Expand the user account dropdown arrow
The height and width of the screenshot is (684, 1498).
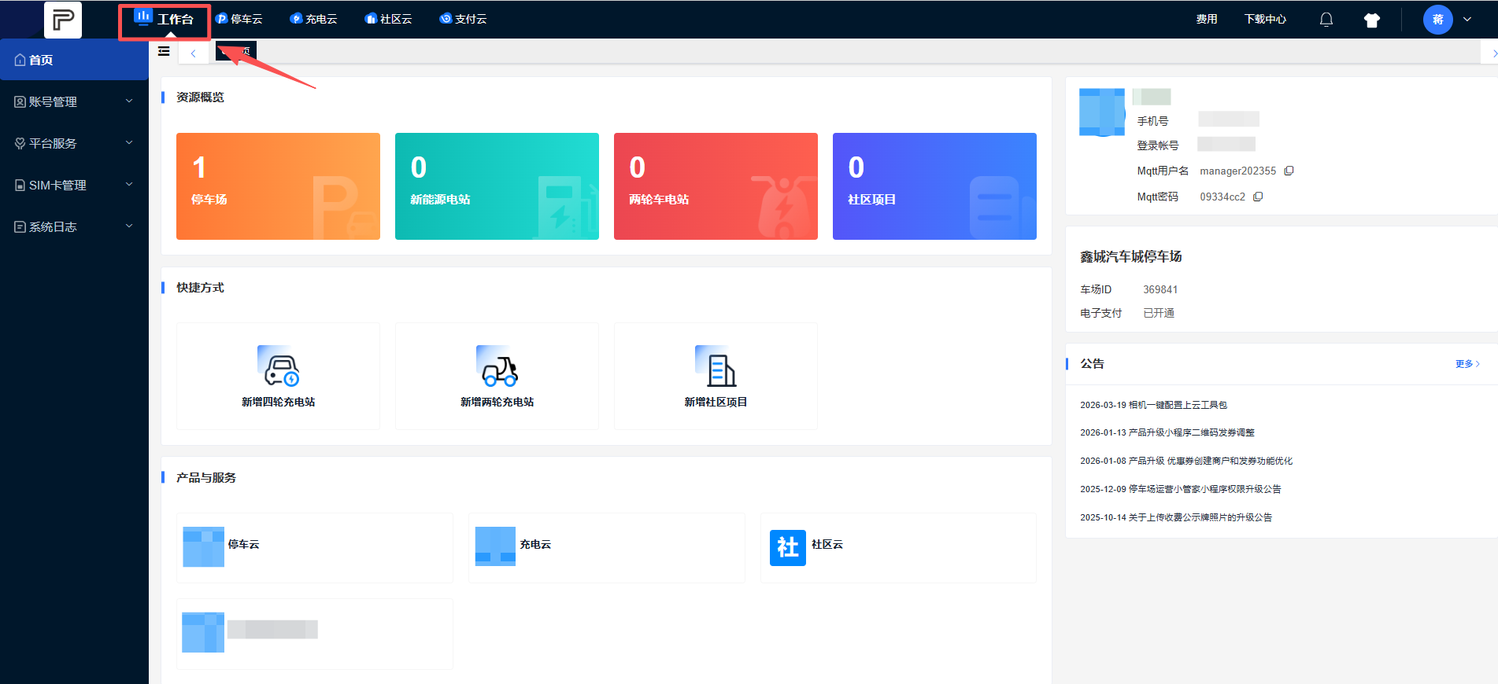(1467, 20)
